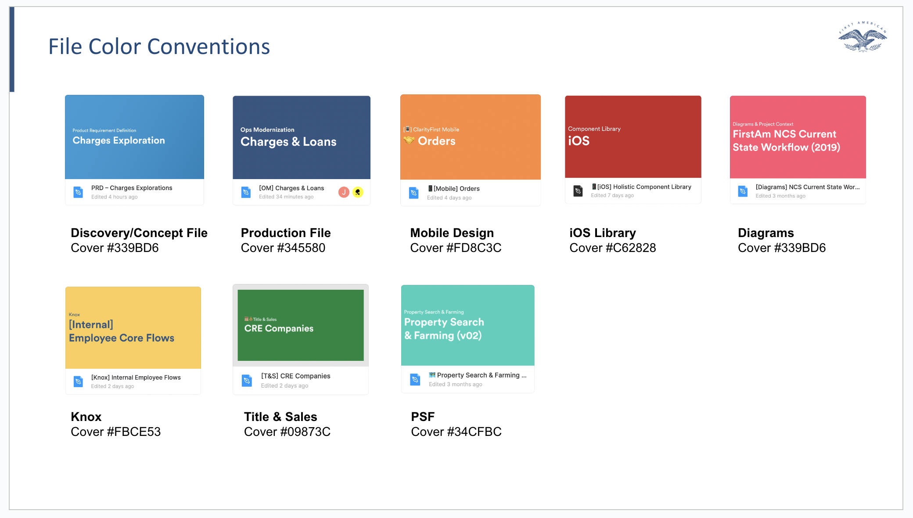This screenshot has width=913, height=518.
Task: Click the [Mobile] Orders file icon
Action: (413, 193)
